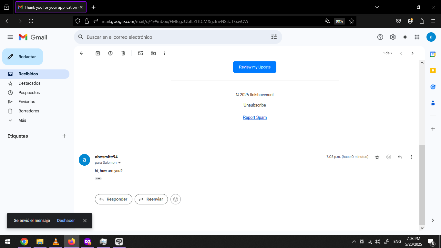
Task: Open Google Calendar side panel
Action: 433,54
